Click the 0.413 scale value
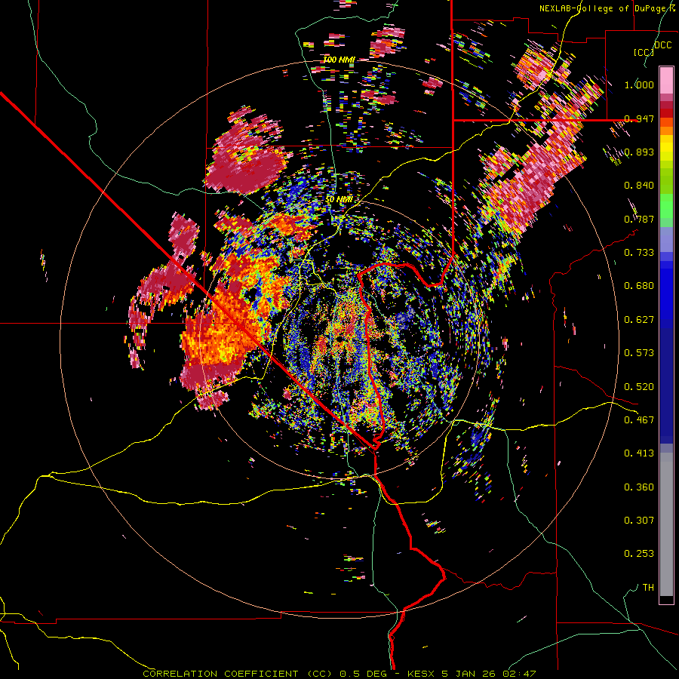This screenshot has width=679, height=679. point(639,453)
